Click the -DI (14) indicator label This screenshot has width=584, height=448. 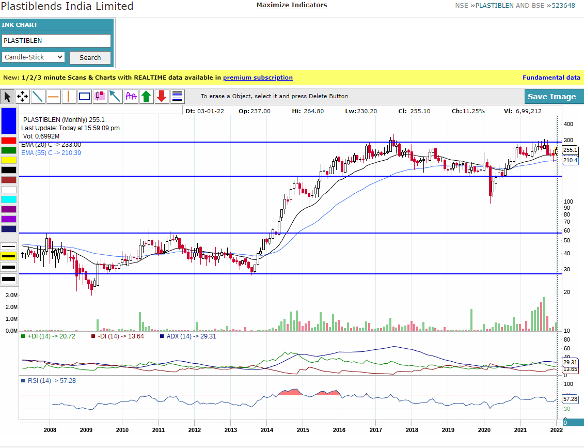[x=118, y=336]
